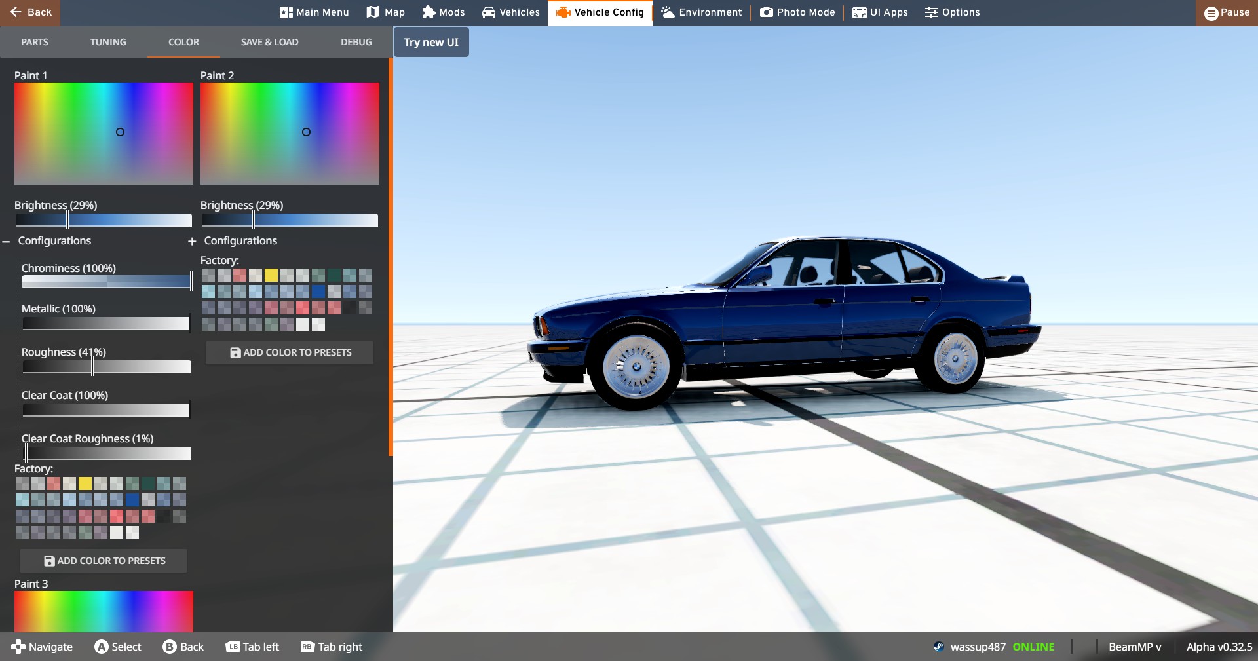Click the B Back controller hint
The image size is (1258, 661).
pyautogui.click(x=183, y=647)
